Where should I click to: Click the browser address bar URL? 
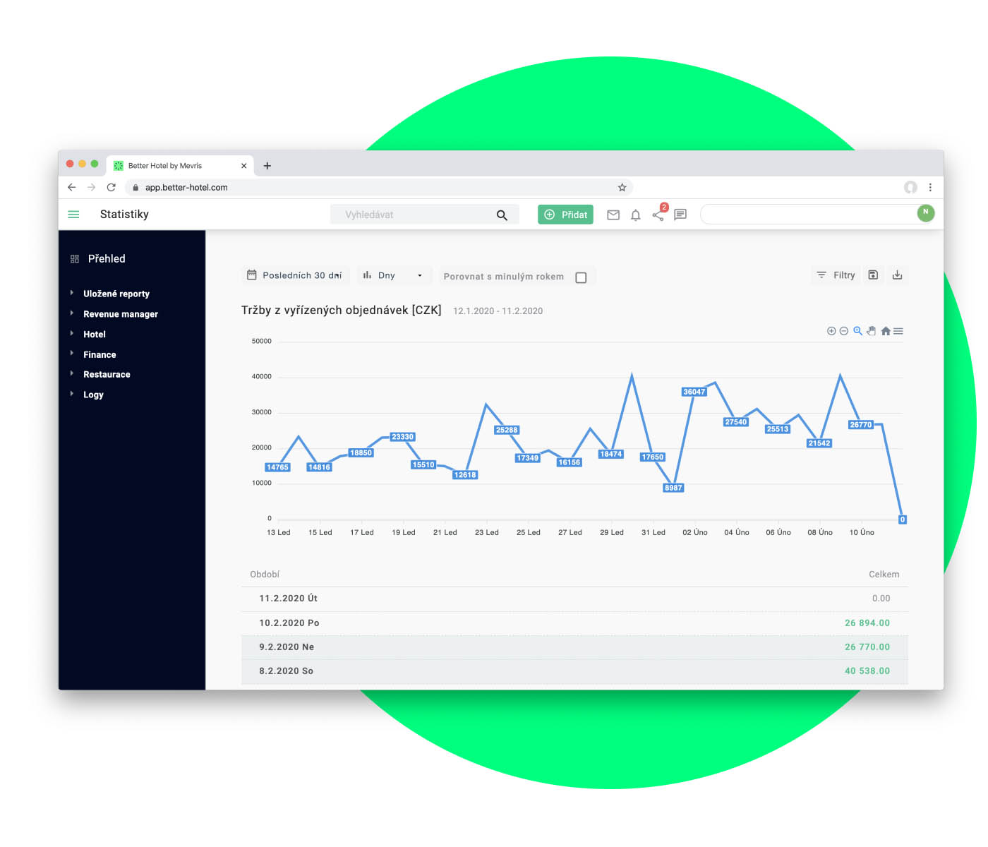click(186, 187)
